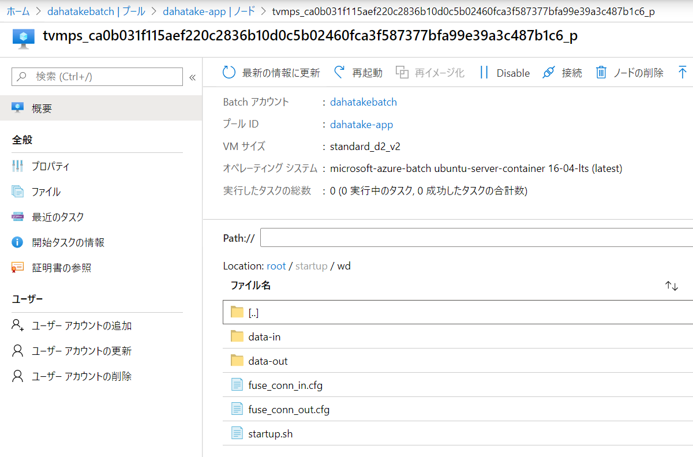693x457 pixels.
Task: Click the ノードの削除 toolbar label
Action: (x=638, y=73)
